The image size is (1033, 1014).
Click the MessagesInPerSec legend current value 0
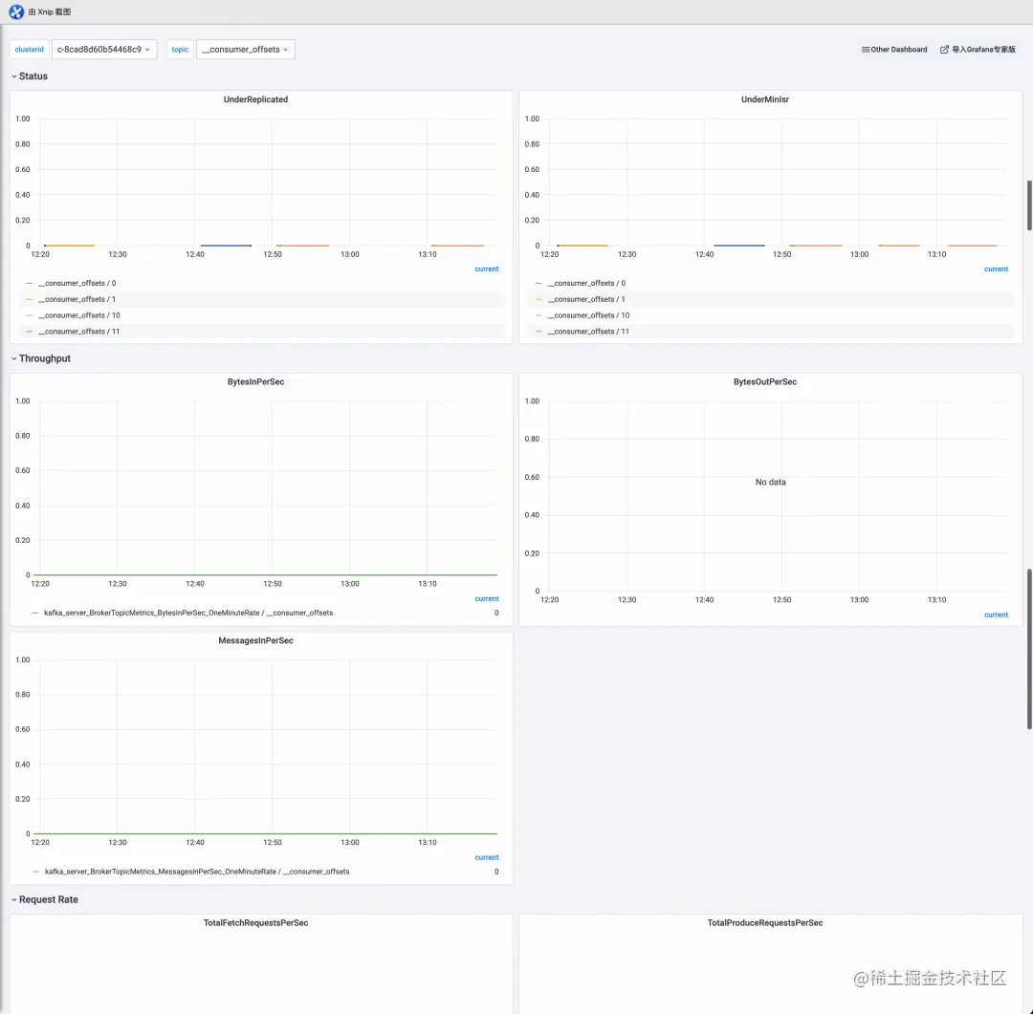(496, 872)
